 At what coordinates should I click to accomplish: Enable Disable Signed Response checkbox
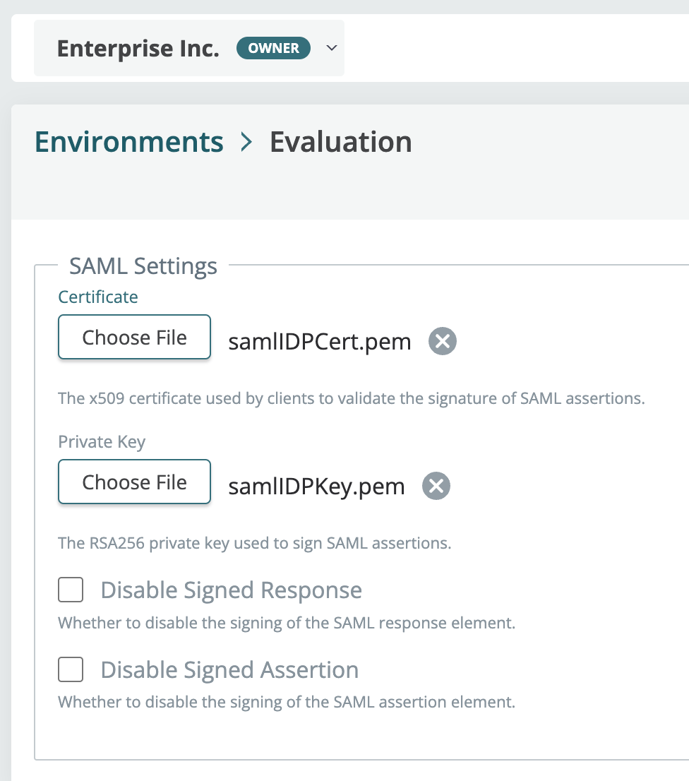pos(71,590)
